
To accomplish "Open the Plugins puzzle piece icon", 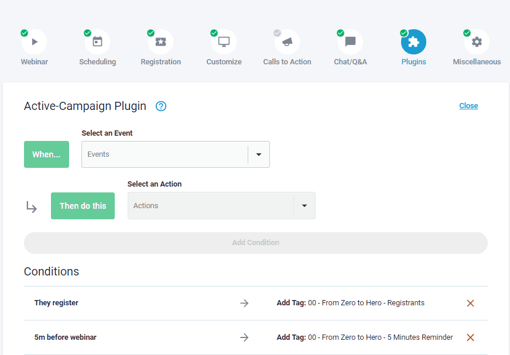I will 414,42.
